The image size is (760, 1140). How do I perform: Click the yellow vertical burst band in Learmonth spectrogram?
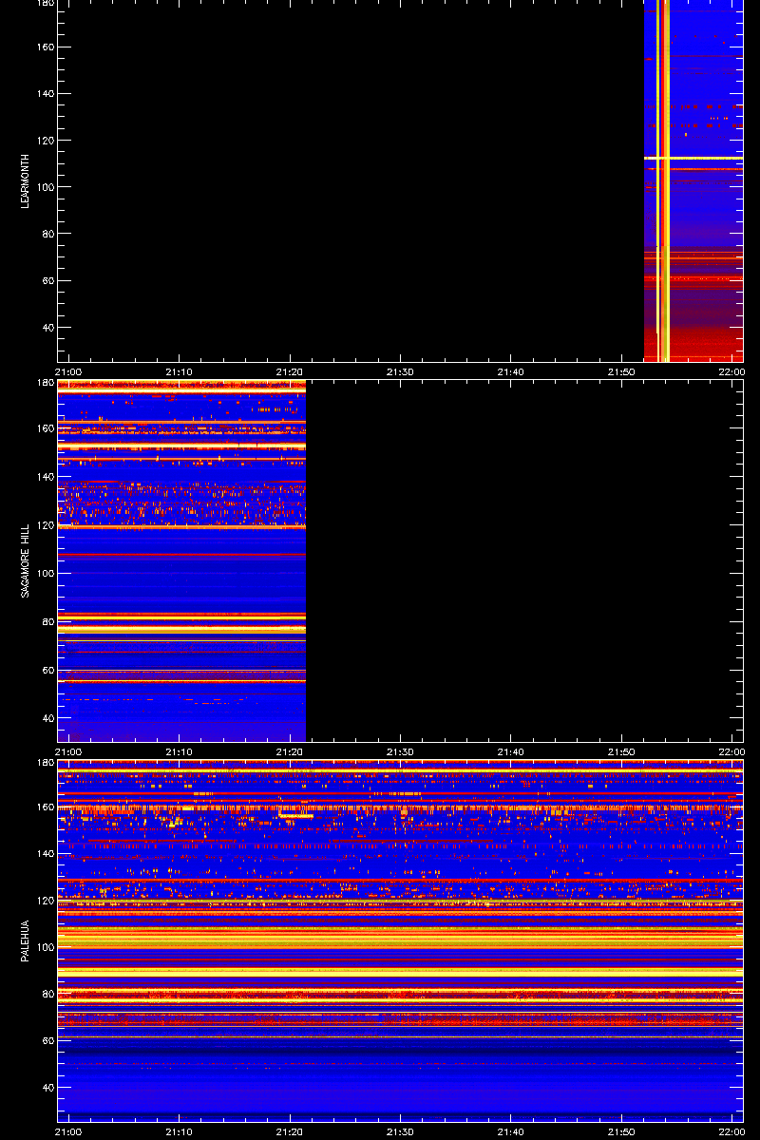664,180
